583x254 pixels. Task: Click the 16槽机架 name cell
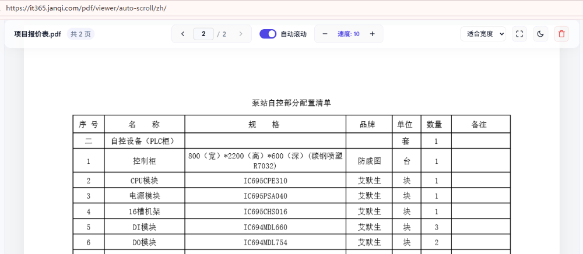(145, 211)
